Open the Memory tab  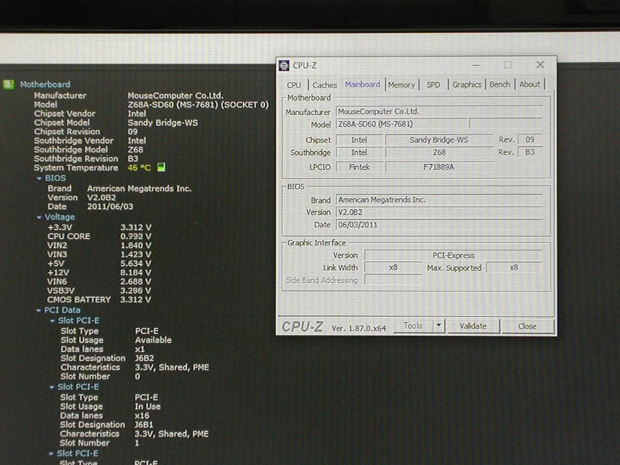coord(401,84)
